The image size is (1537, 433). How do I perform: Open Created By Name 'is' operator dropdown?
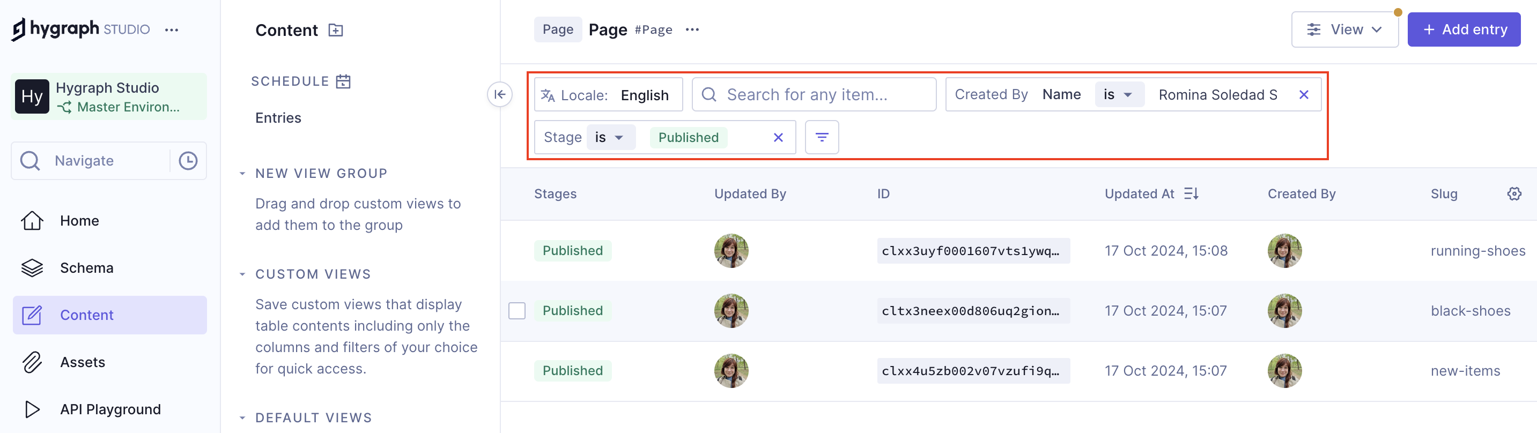coord(1118,95)
